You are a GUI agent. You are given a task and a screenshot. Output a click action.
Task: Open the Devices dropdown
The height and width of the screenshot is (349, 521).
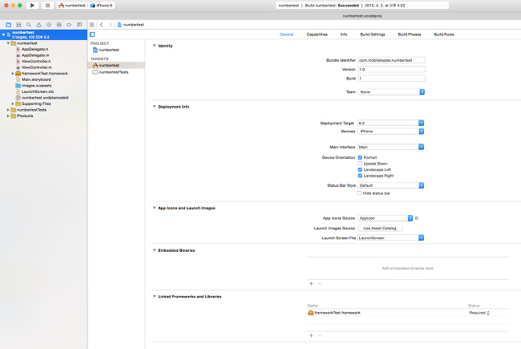tap(391, 132)
